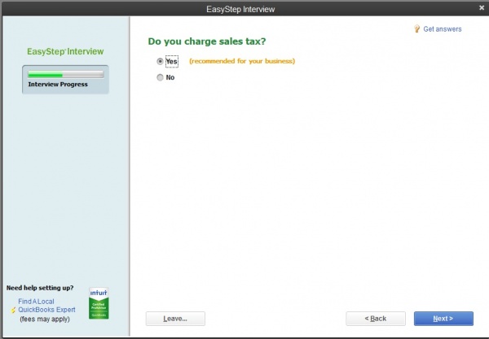Open the Get answers link
The height and width of the screenshot is (339, 489).
(x=443, y=29)
